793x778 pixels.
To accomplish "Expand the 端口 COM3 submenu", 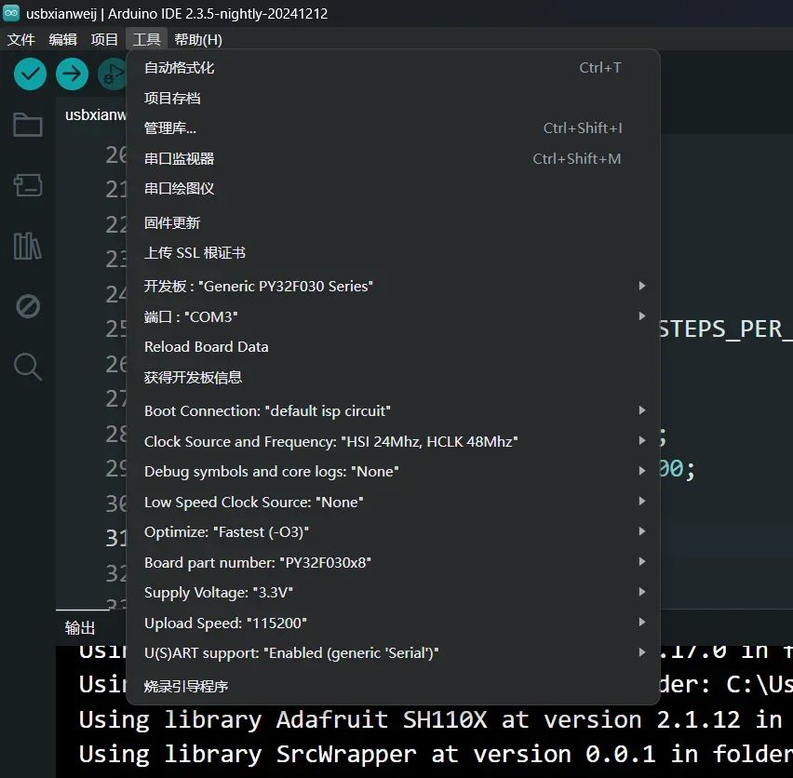I will pyautogui.click(x=393, y=316).
